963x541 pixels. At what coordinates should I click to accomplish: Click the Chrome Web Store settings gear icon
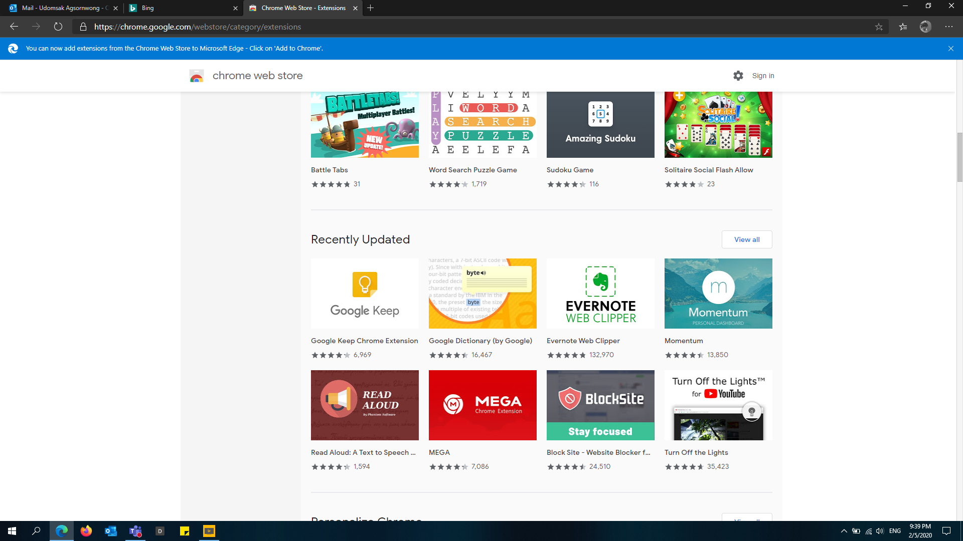(738, 75)
